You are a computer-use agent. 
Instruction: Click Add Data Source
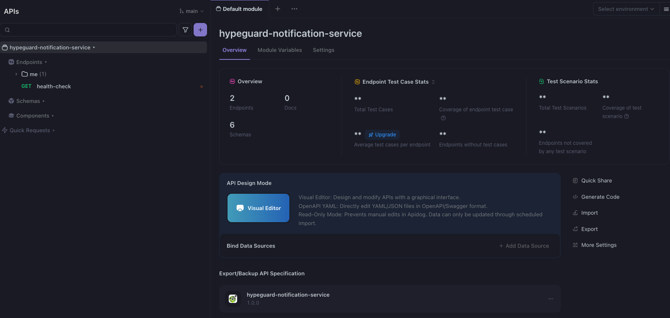(524, 246)
